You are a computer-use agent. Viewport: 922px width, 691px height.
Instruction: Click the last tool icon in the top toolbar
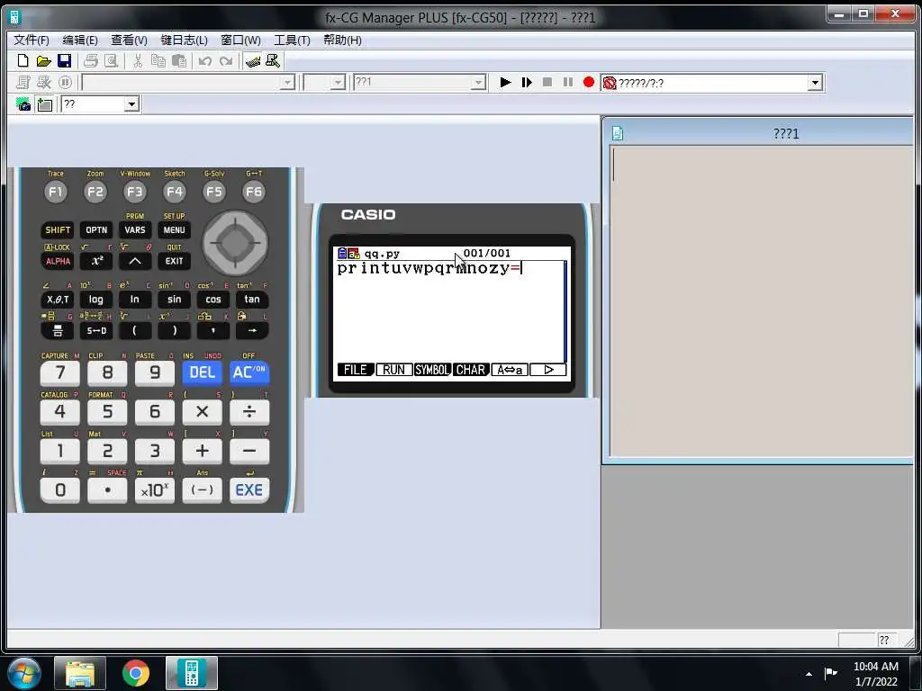coord(273,60)
